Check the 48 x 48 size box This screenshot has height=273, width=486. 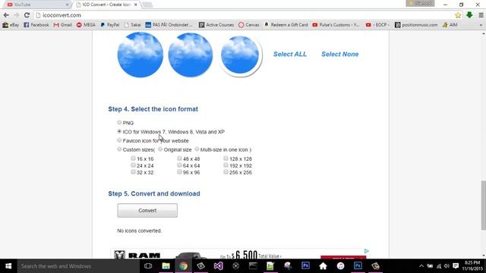[179, 158]
